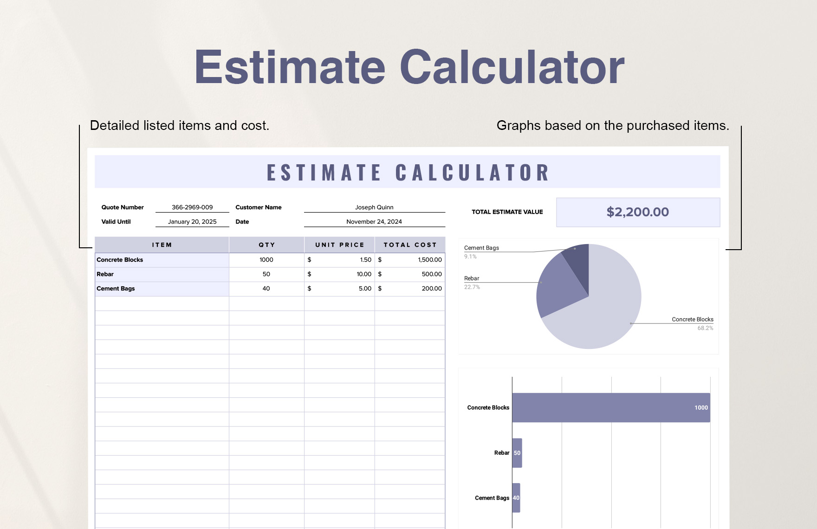This screenshot has height=529, width=817.
Task: Click the TOTAL ESTIMATE VALUE label
Action: tap(507, 212)
